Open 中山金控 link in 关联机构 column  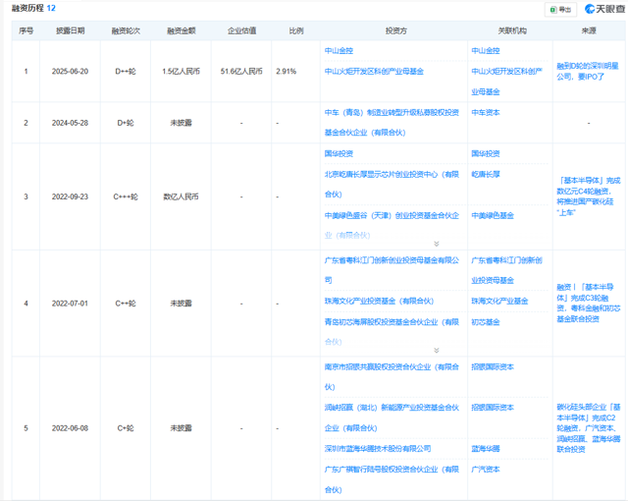486,51
